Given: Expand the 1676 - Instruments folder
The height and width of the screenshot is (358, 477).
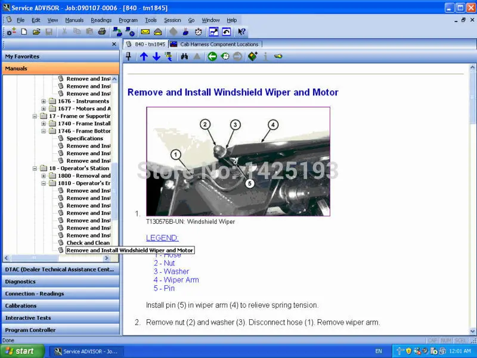Looking at the screenshot, I should 44,101.
